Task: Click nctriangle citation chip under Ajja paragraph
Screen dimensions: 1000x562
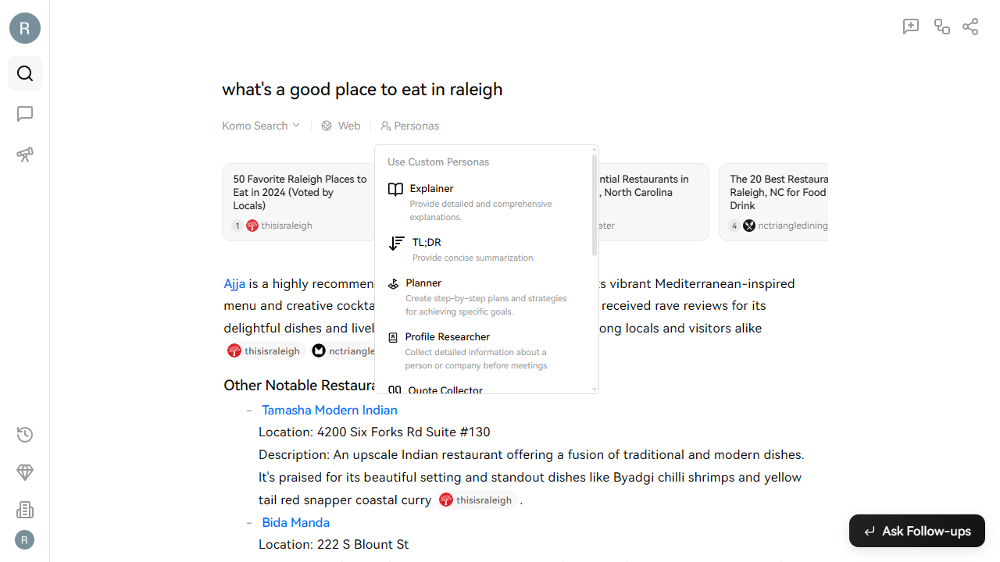Action: 342,351
